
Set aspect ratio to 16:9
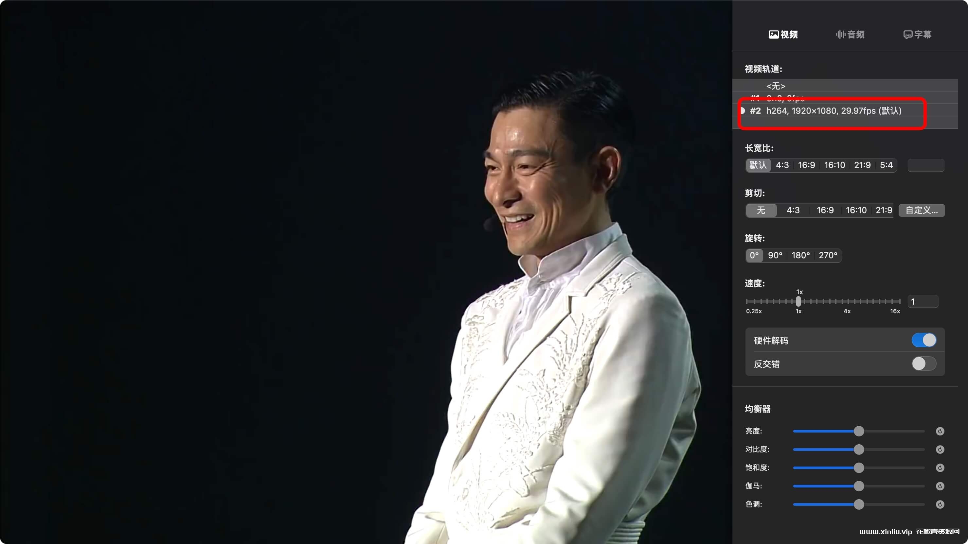tap(806, 165)
